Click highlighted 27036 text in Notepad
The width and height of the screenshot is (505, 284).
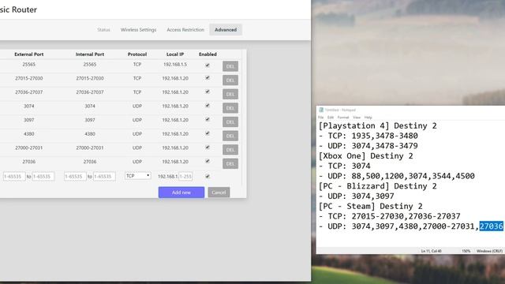[491, 226]
